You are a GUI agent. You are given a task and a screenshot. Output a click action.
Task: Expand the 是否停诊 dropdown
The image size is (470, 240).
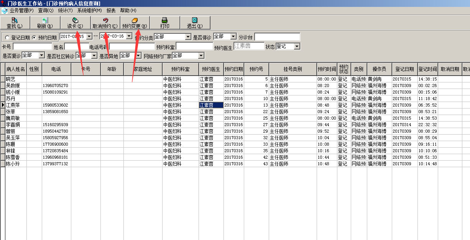click(x=233, y=36)
